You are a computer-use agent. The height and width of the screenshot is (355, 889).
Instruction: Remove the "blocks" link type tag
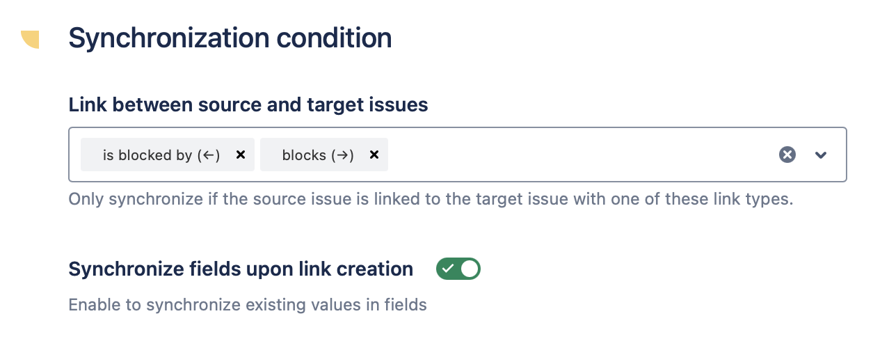tap(374, 155)
